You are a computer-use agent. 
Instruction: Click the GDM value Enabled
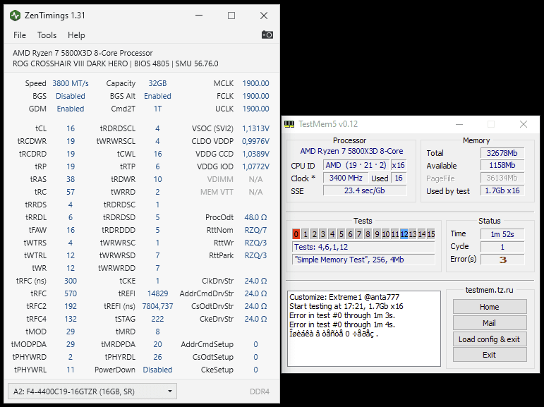click(71, 109)
